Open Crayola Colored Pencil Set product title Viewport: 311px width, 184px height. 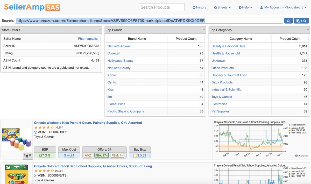tap(93, 166)
